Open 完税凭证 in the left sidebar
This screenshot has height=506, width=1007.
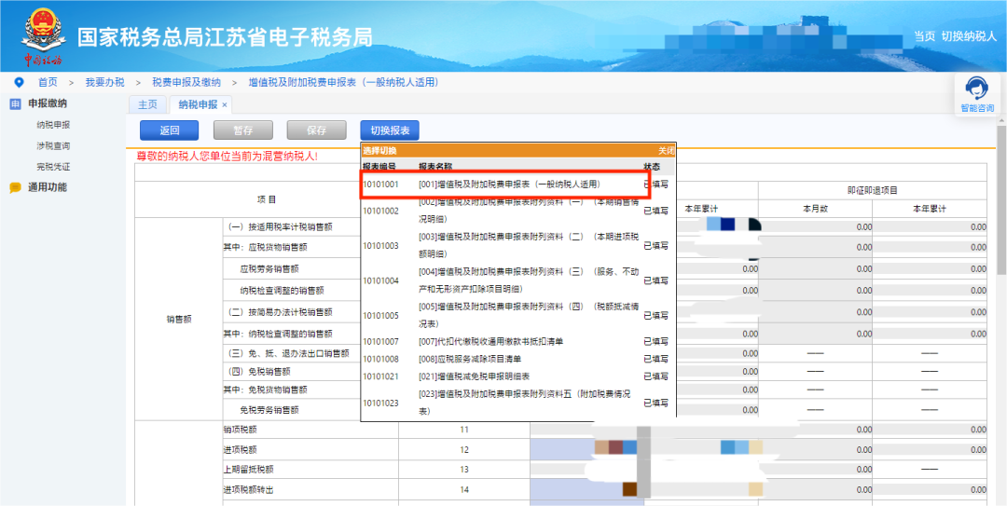[x=53, y=167]
